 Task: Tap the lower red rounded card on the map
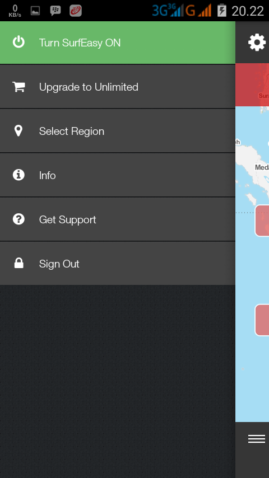(x=262, y=320)
